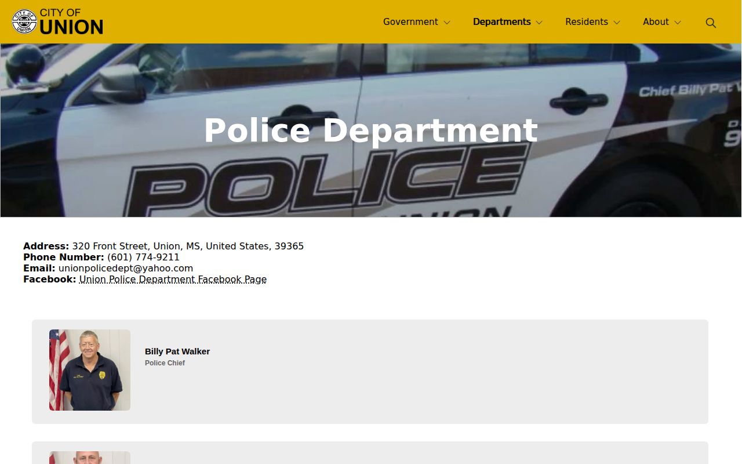The image size is (742, 464).
Task: Expand the Government menu chevron
Action: [447, 23]
